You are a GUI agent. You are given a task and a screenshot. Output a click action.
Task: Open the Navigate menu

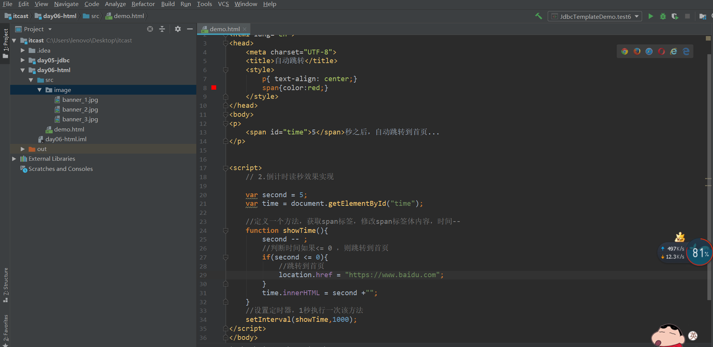pos(66,4)
